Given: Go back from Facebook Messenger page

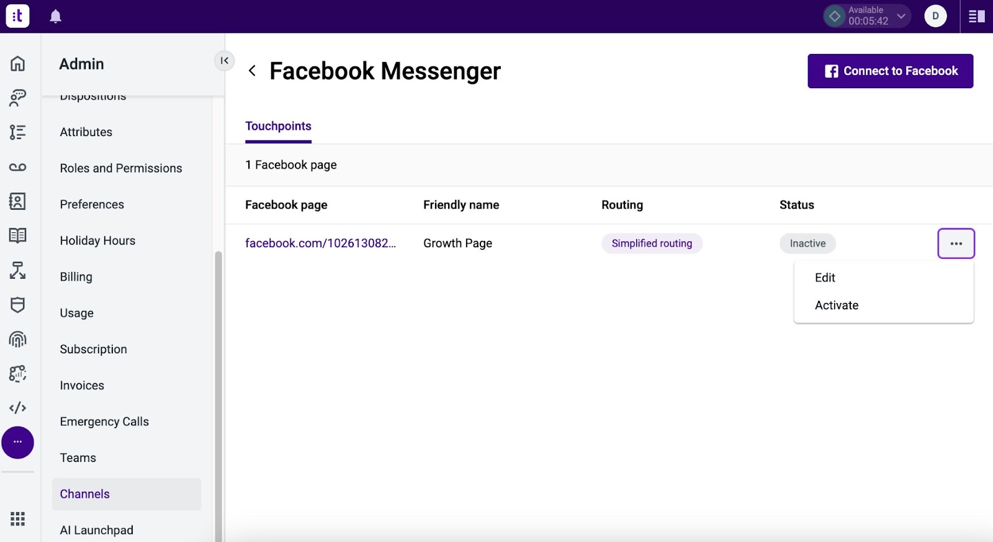Looking at the screenshot, I should point(252,71).
